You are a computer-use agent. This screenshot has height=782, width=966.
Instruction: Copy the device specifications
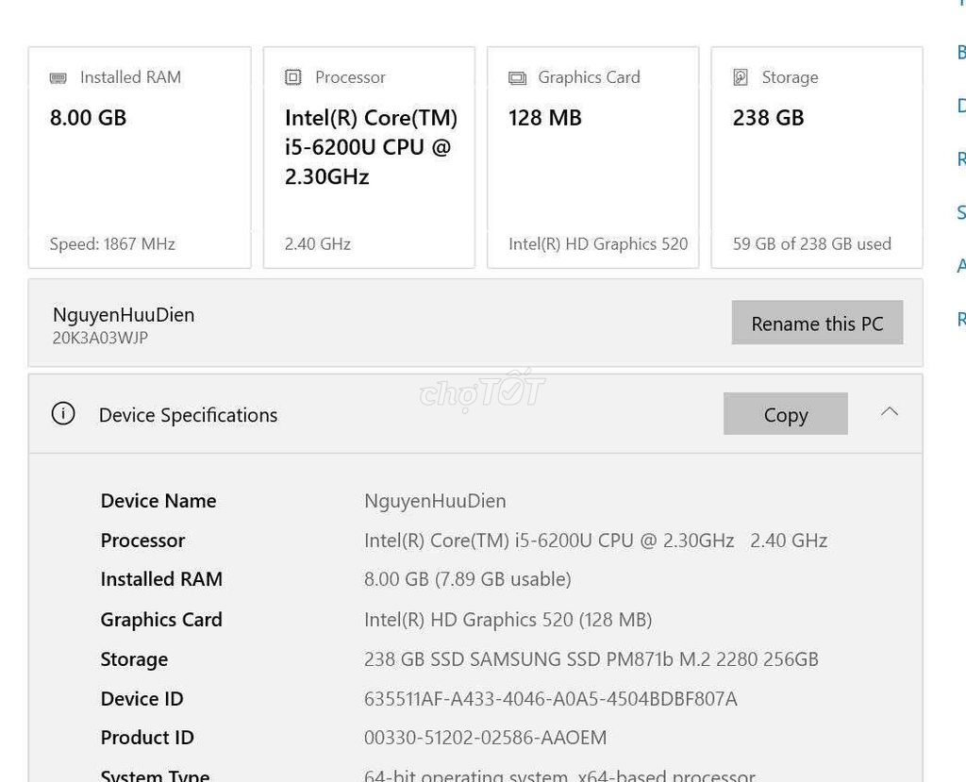pyautogui.click(x=786, y=413)
